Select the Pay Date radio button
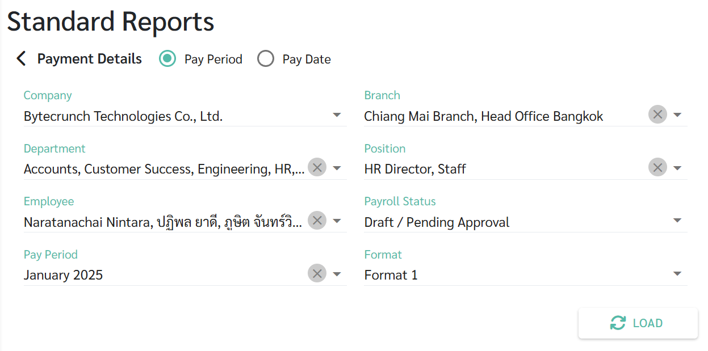Screen dimensions: 708x351 tap(266, 58)
